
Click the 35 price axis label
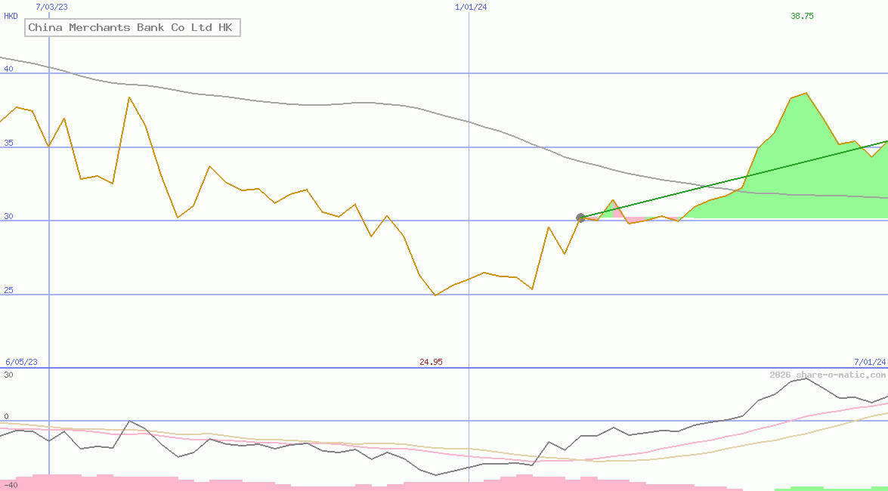click(8, 144)
